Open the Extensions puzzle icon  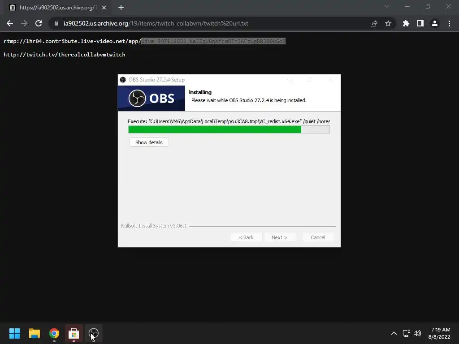pyautogui.click(x=406, y=23)
